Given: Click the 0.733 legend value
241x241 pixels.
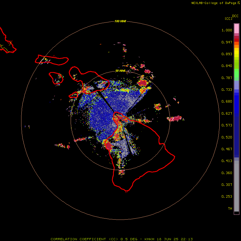Looking at the screenshot, I should pos(227,90).
